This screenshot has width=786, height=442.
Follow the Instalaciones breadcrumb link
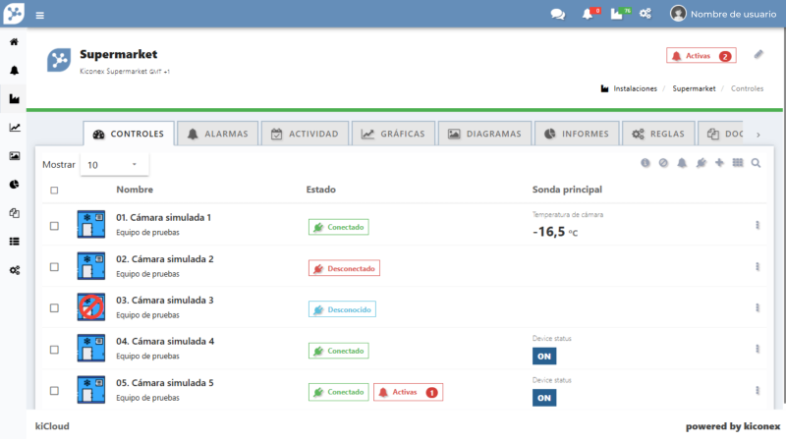point(634,88)
